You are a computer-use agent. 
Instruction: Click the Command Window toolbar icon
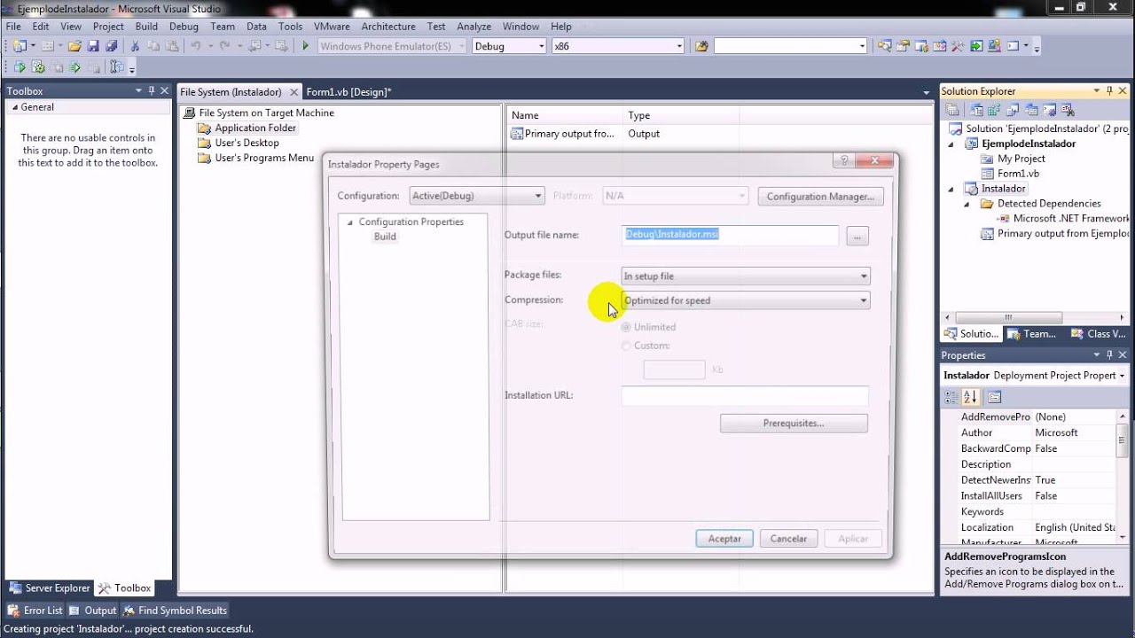pos(1012,46)
